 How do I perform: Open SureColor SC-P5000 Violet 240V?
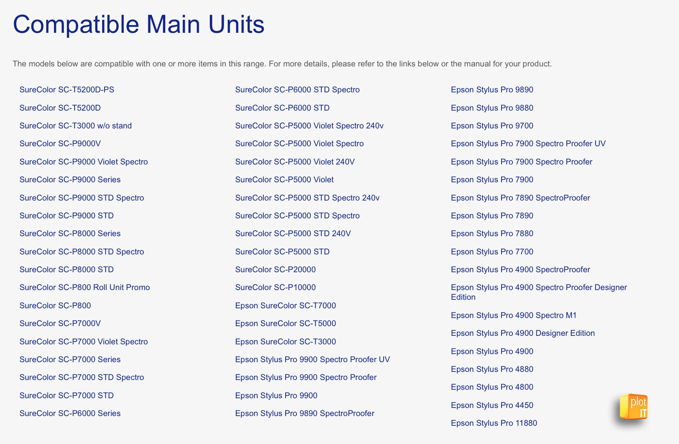(295, 162)
